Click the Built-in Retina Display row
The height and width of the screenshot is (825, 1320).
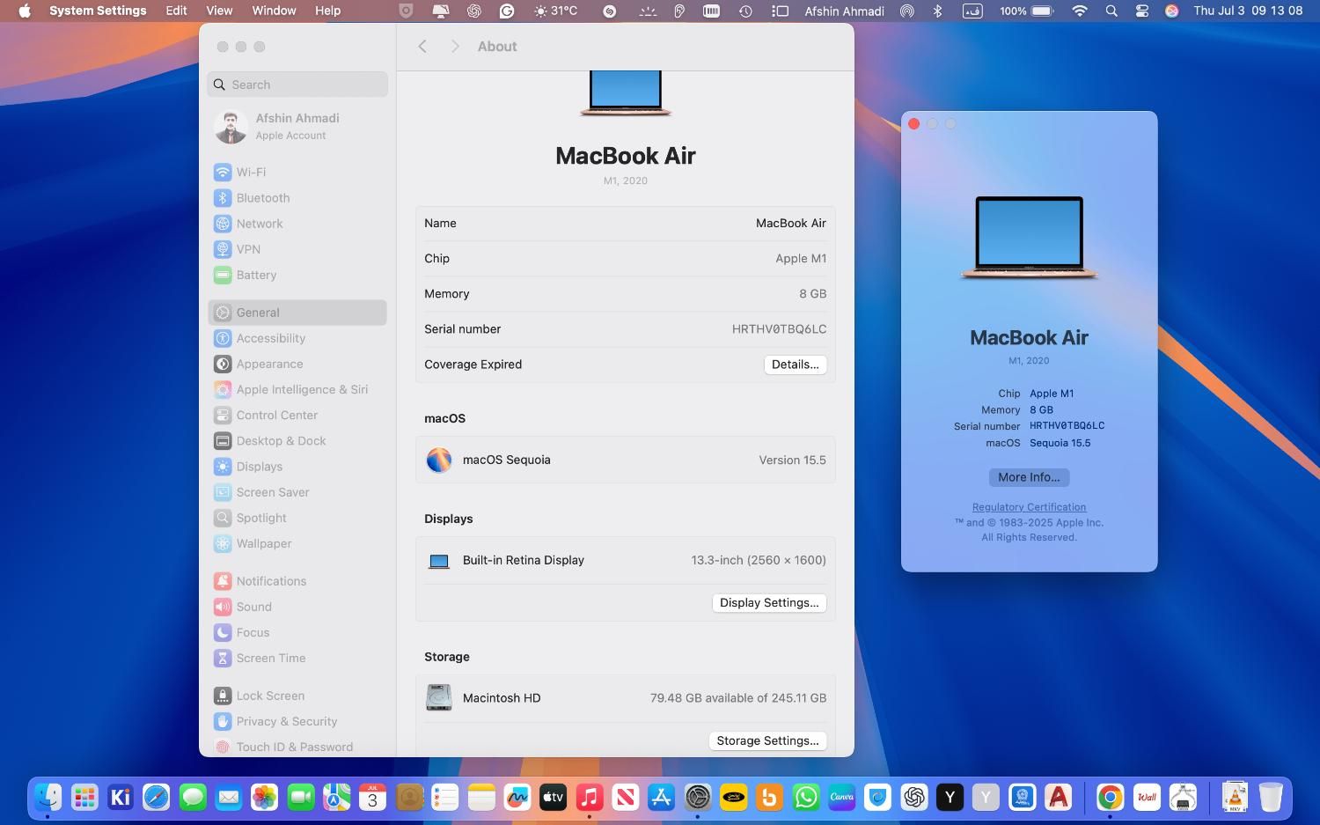pyautogui.click(x=625, y=561)
